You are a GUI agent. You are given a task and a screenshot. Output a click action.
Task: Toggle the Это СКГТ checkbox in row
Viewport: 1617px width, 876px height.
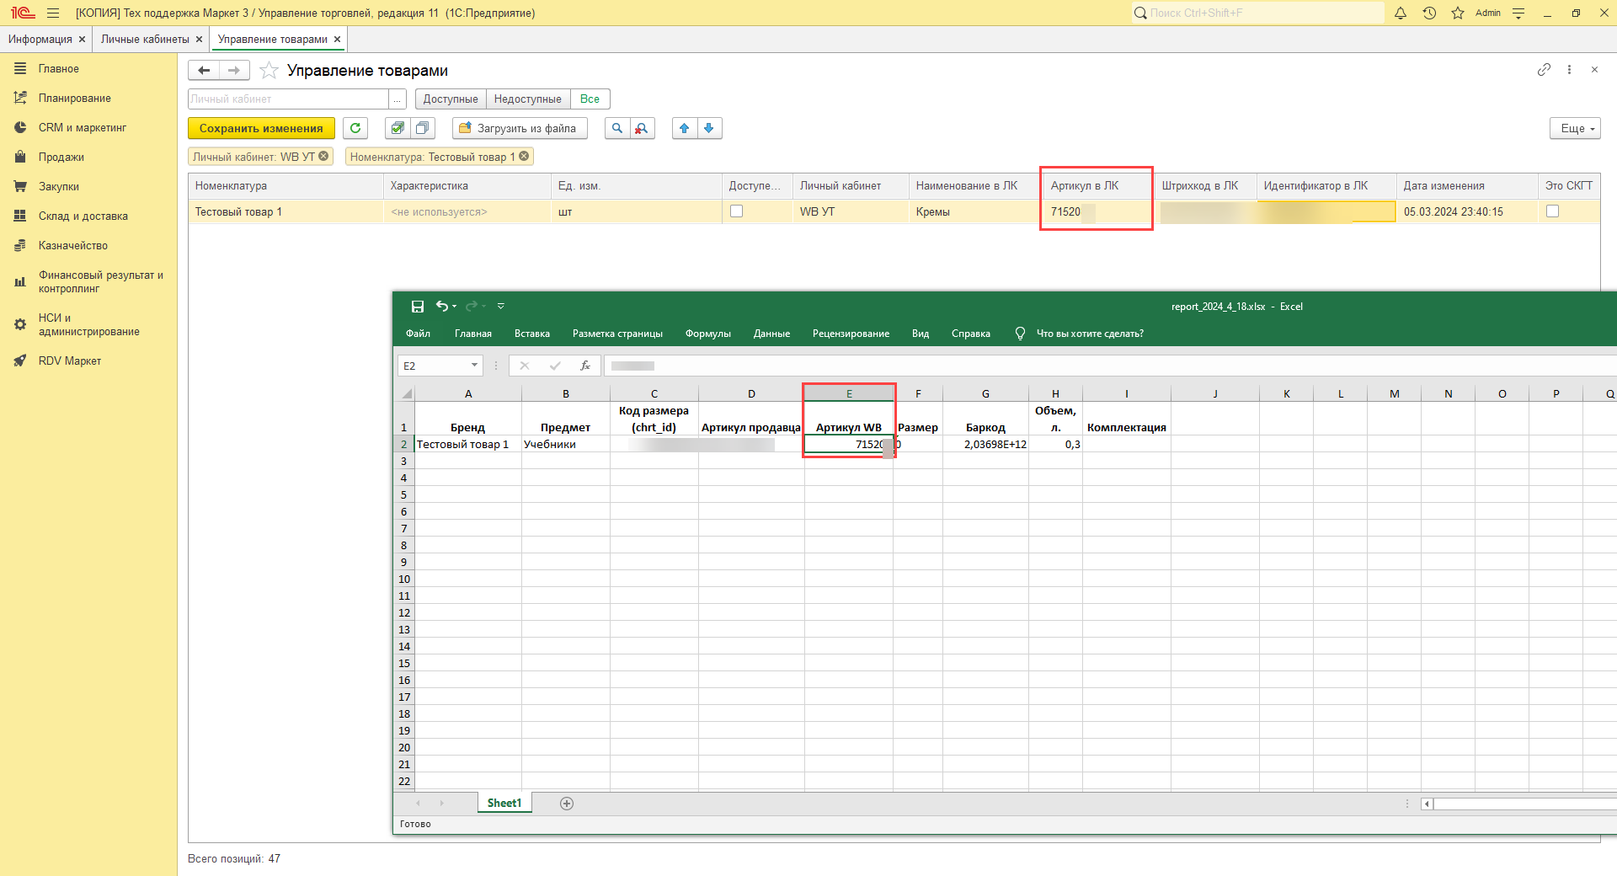click(1552, 211)
